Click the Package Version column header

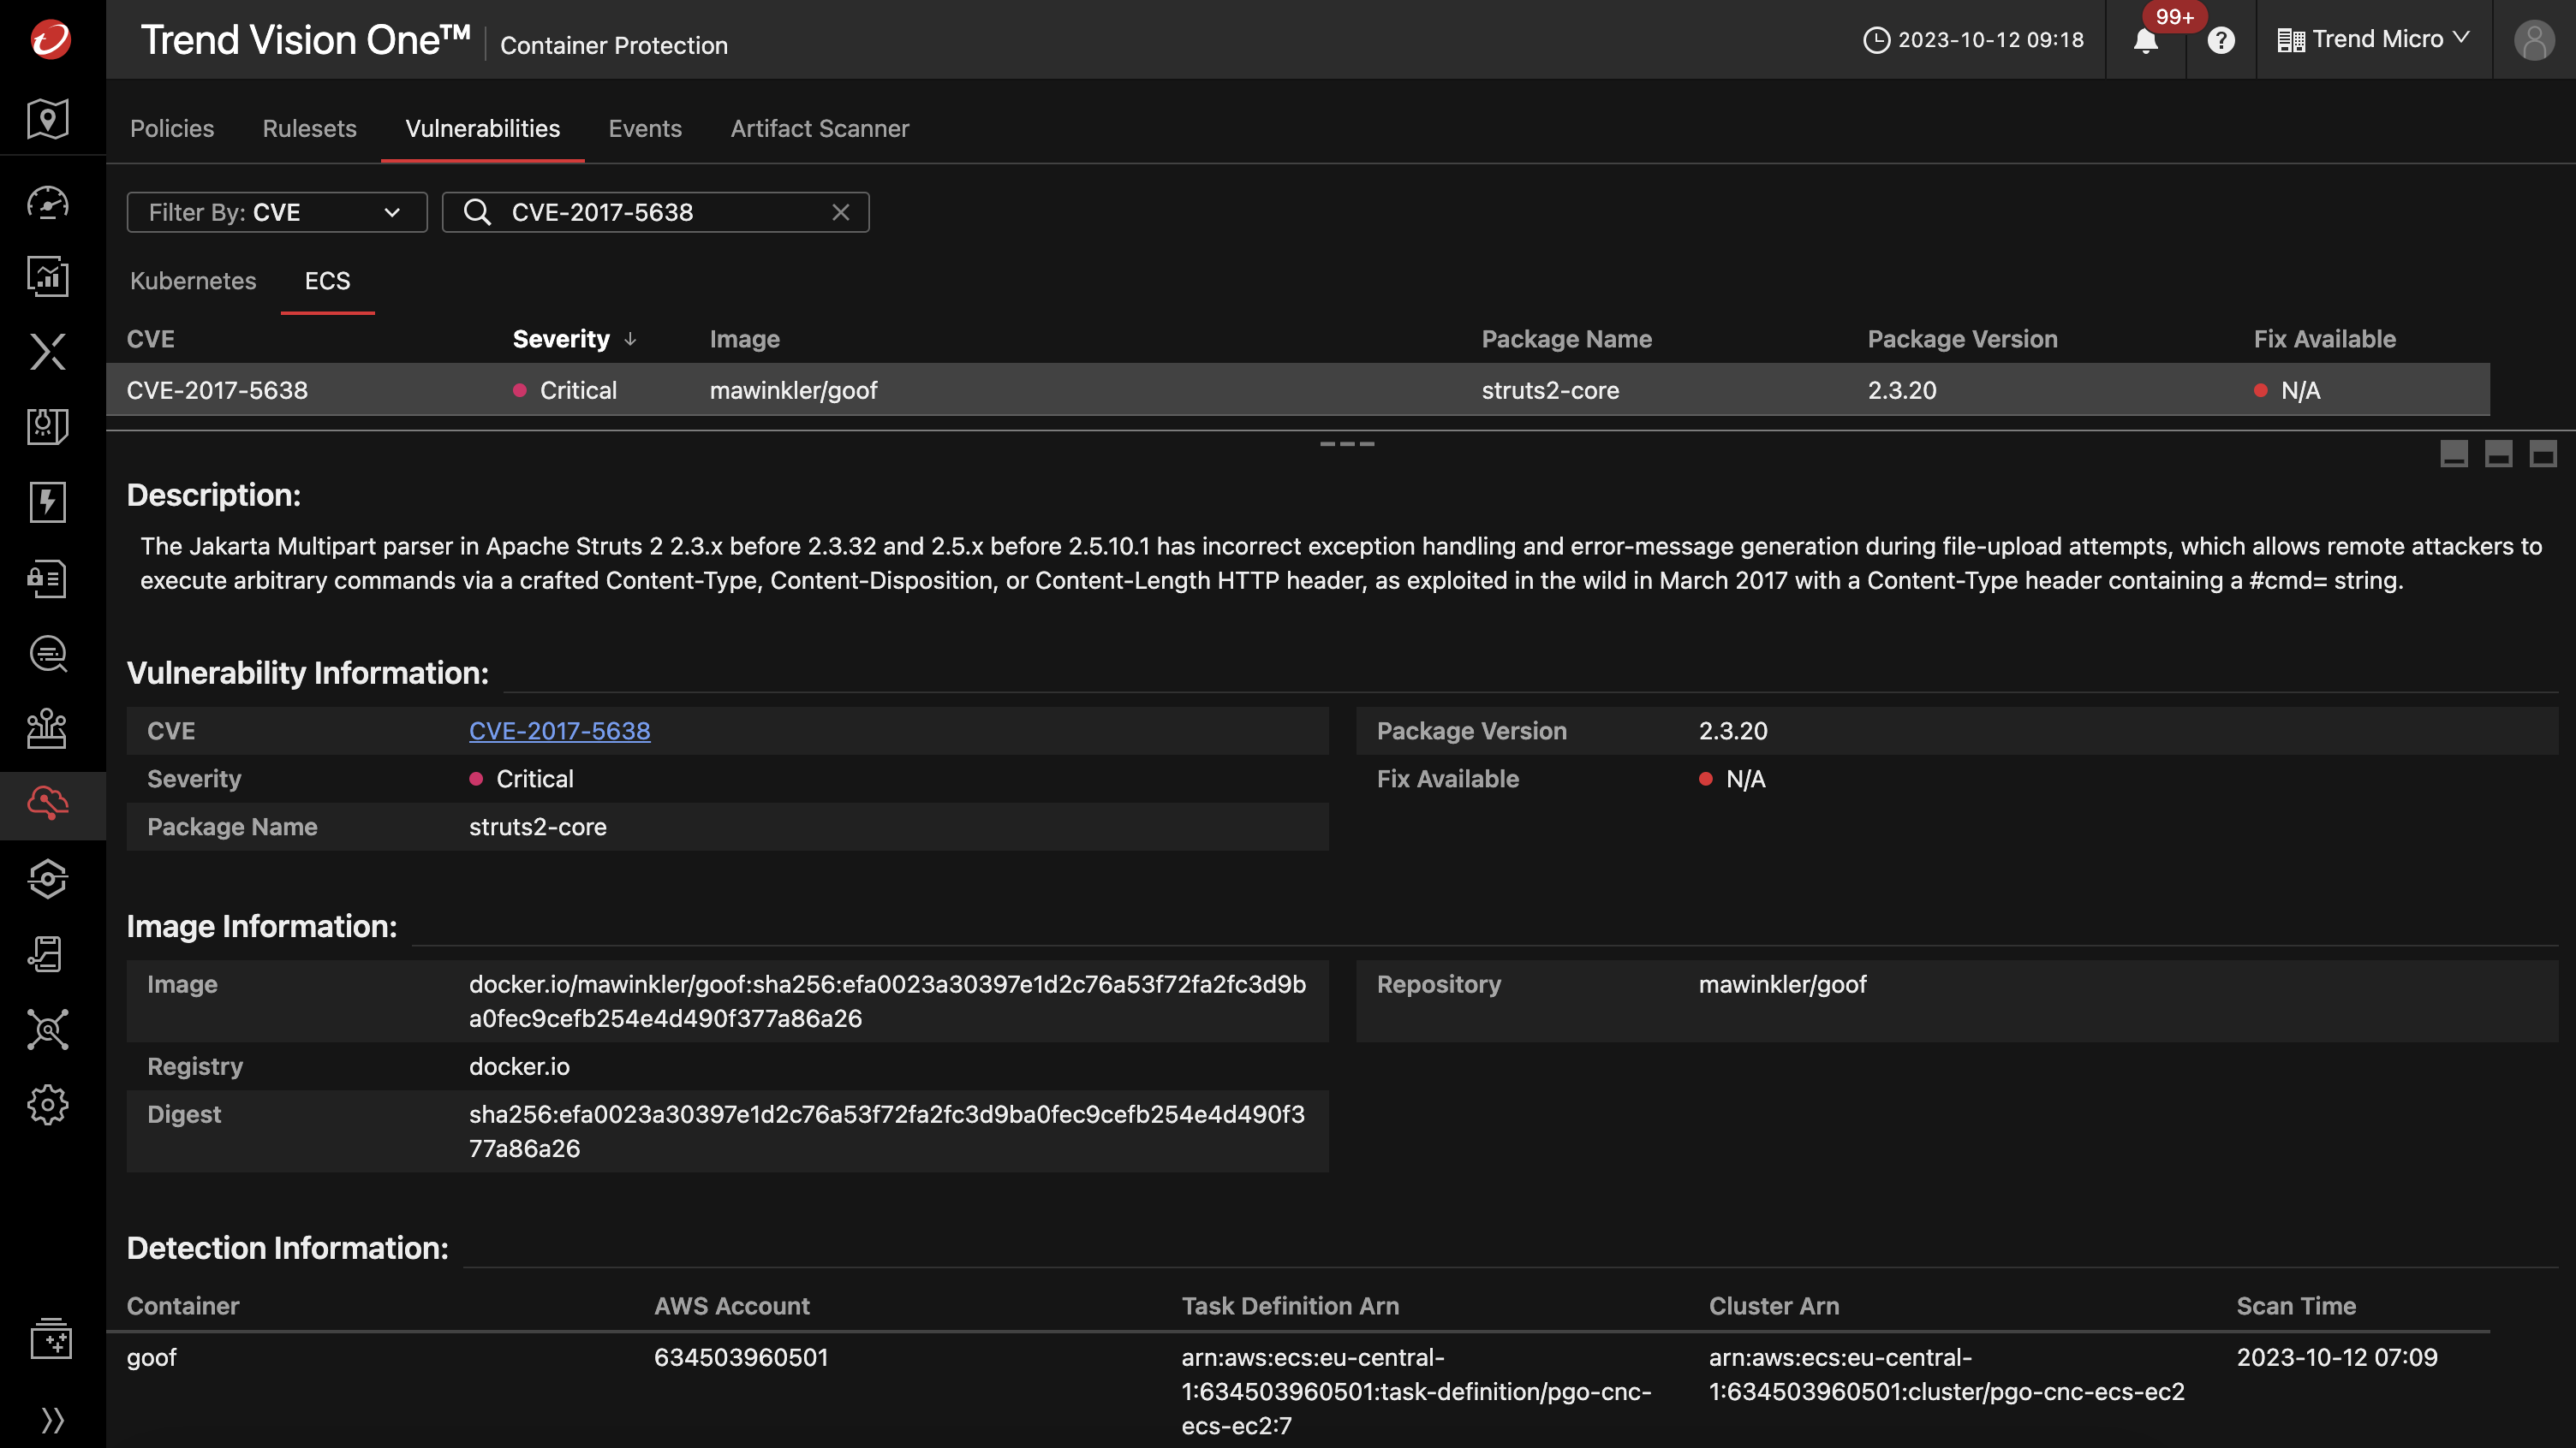click(x=1963, y=339)
